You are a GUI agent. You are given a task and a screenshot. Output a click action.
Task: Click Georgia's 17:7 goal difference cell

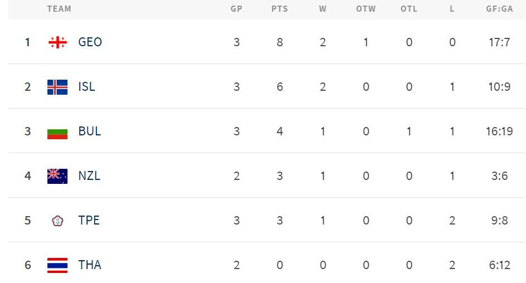499,42
